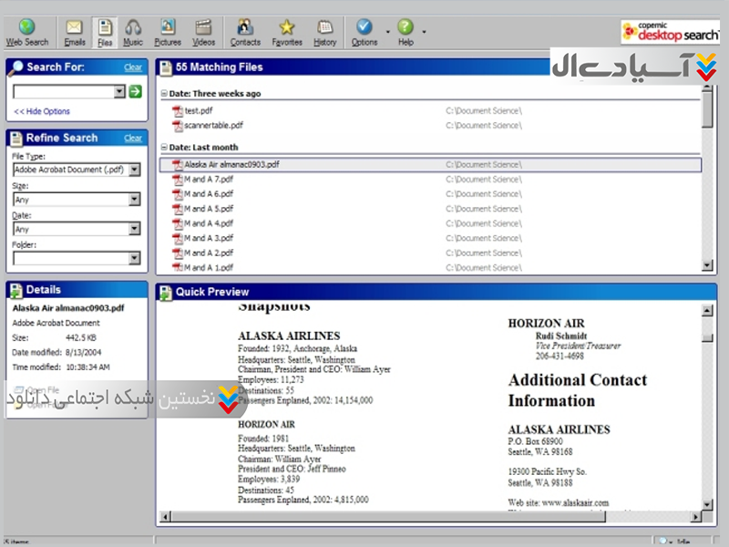This screenshot has height=547, width=729.
Task: Open the Date filter dropdown
Action: click(134, 229)
